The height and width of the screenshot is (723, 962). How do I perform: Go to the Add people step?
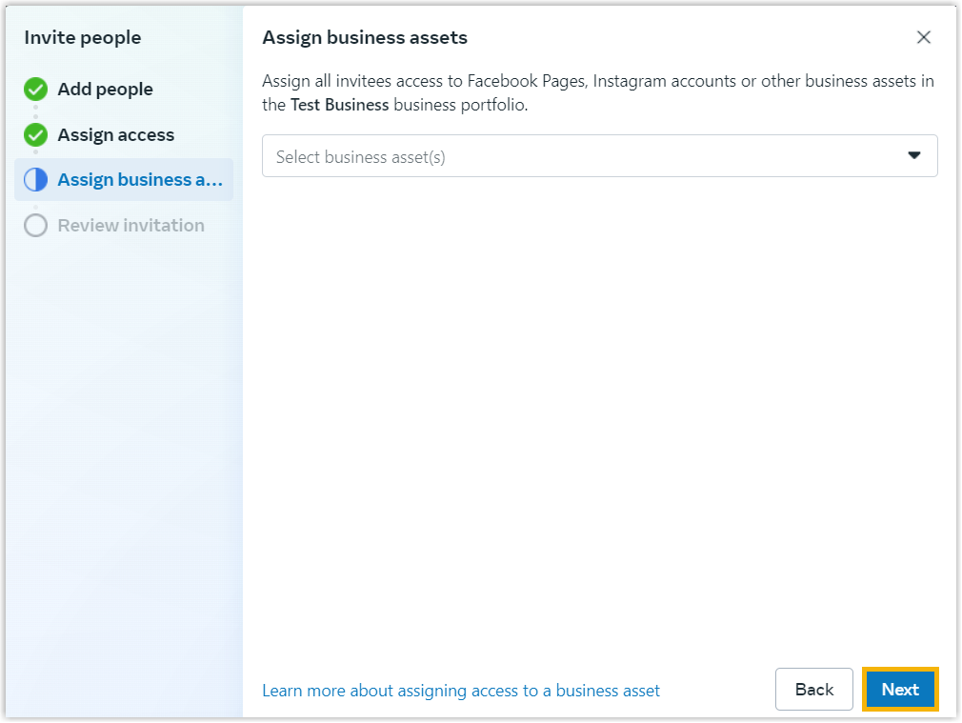coord(105,90)
